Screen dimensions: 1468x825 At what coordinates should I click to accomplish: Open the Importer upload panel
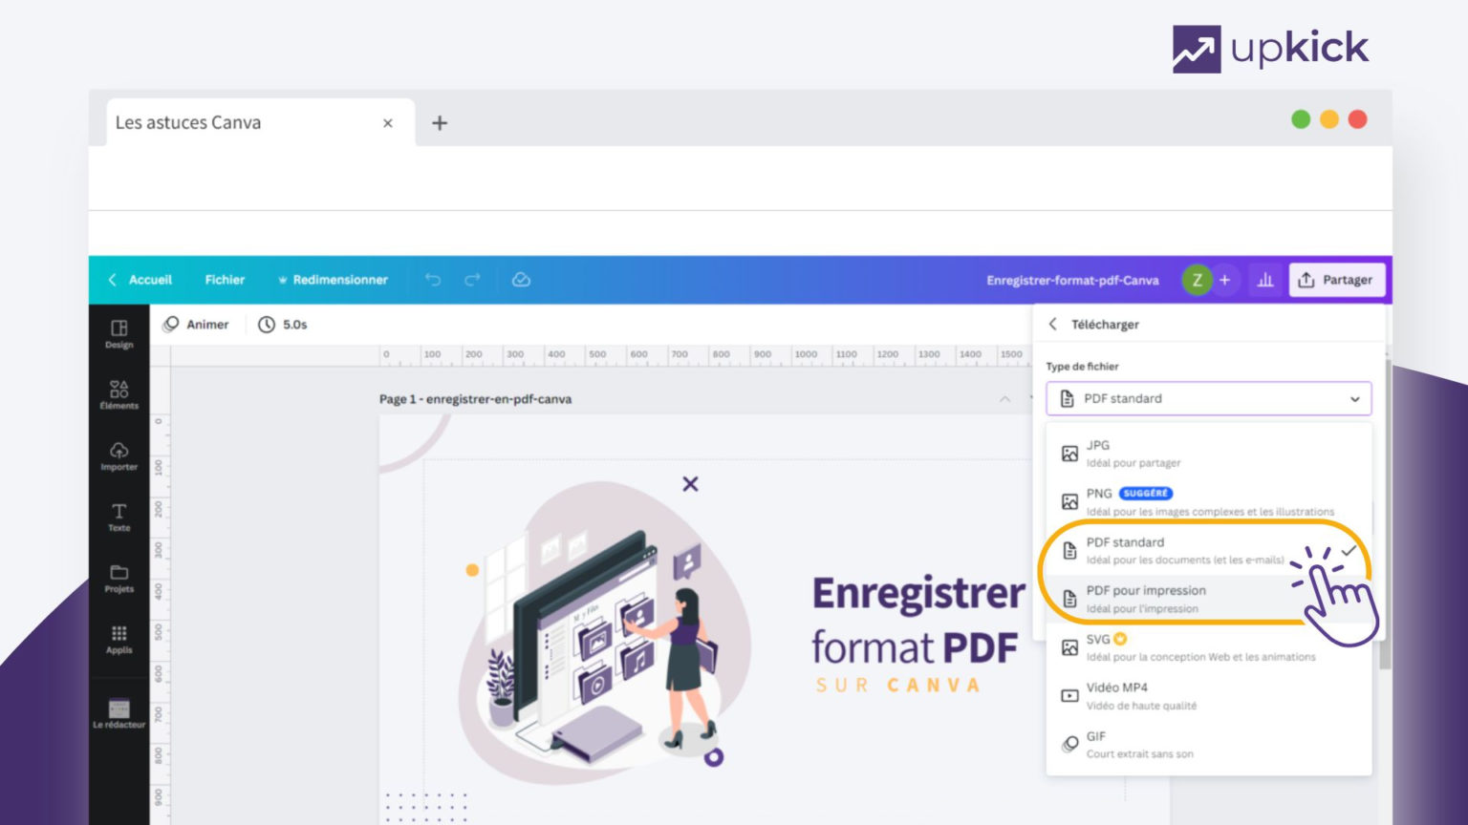119,455
